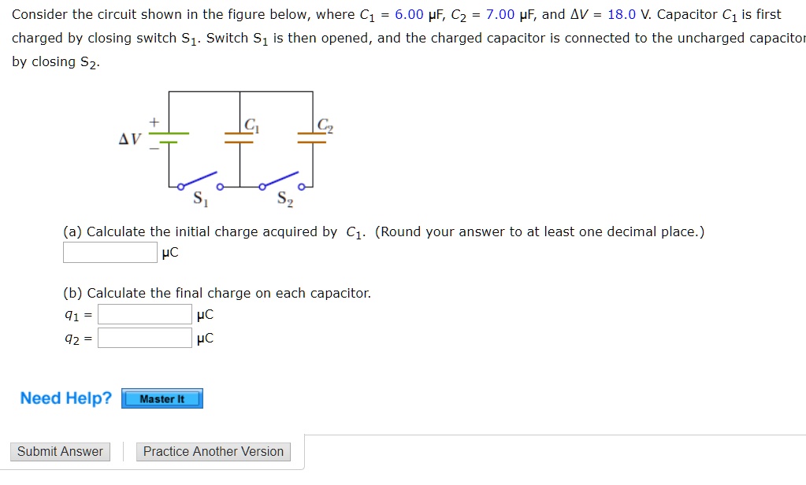Click the answer box for part (a)
Screen dimensions: 806x485
pyautogui.click(x=109, y=252)
